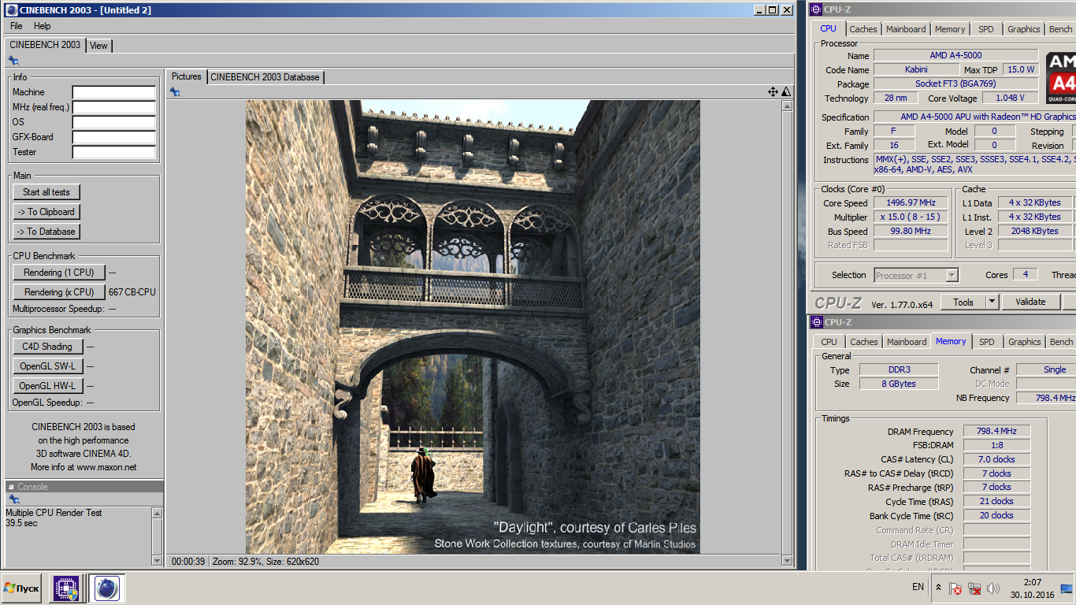The height and width of the screenshot is (605, 1076).
Task: Click the disconnected network icon in tray
Action: pos(974,588)
